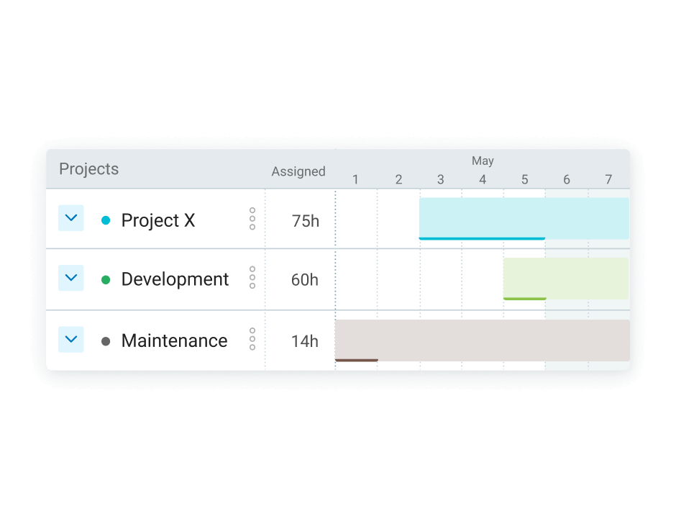Click the Maintenance bar starting at May 1
Screen dimensions: 676x519
click(482, 340)
